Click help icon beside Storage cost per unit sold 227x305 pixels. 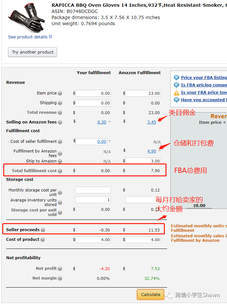pyautogui.click(x=60, y=212)
